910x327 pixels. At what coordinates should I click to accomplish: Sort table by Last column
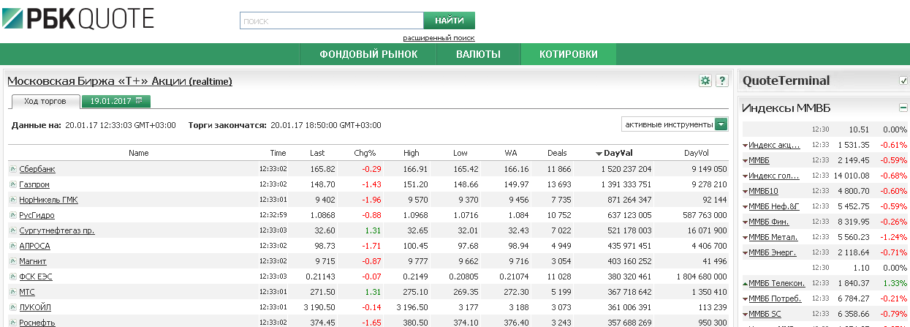pyautogui.click(x=317, y=154)
